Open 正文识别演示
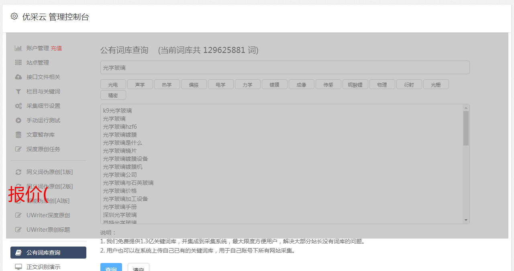Viewport: 514px width, 271px height. pyautogui.click(x=43, y=267)
